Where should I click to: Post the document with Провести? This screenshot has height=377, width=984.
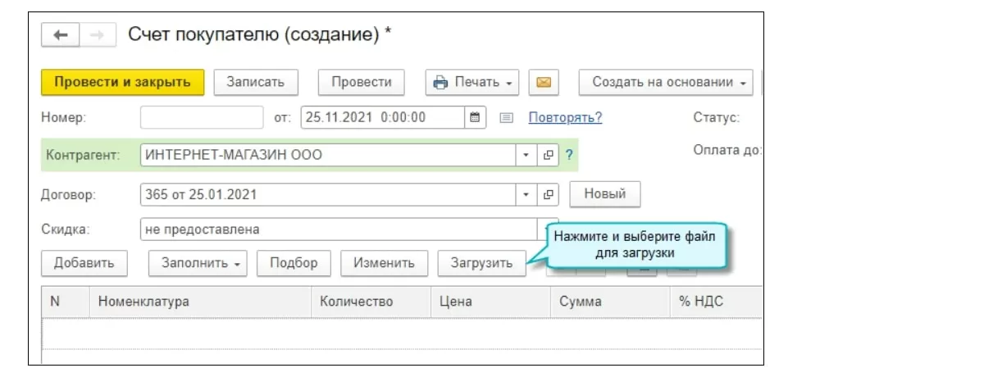[362, 82]
